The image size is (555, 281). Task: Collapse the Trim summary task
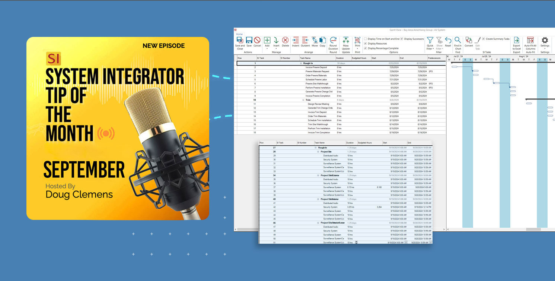(x=303, y=100)
